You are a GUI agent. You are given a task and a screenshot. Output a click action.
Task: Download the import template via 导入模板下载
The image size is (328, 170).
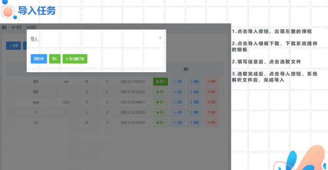coord(75,59)
